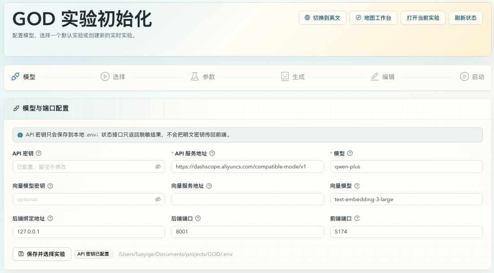Viewport: 494px width, 273px height.
Task: Click link icon next to 模型与端口配置 heading
Action: (16, 109)
